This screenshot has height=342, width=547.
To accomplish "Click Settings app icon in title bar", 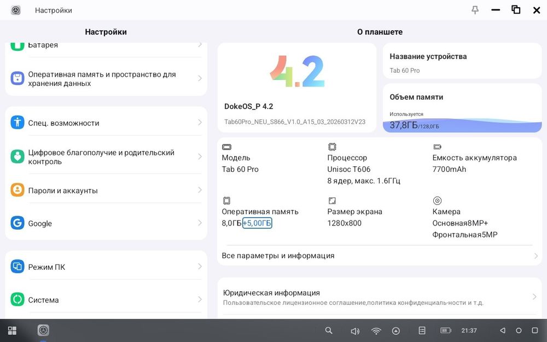I will [16, 10].
